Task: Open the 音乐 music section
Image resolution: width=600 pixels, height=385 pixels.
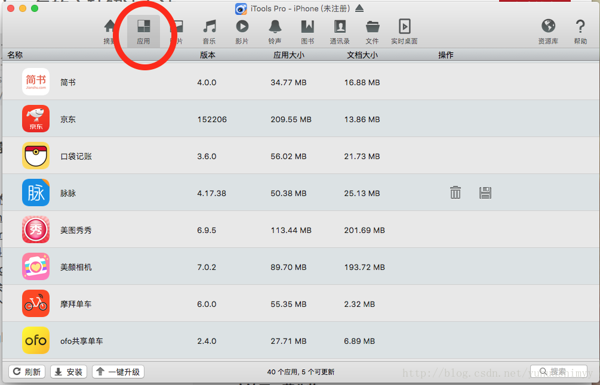Action: point(210,32)
